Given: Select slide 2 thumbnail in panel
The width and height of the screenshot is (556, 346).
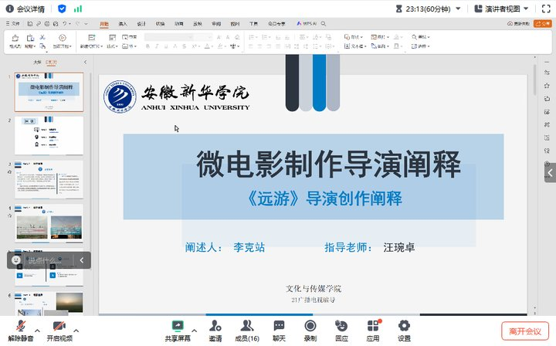Looking at the screenshot, I should 49,136.
